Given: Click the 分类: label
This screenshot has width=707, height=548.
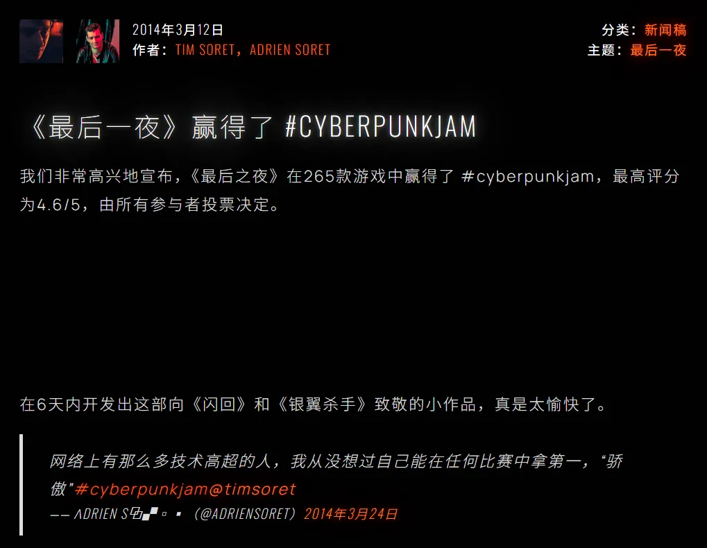Looking at the screenshot, I should 619,30.
